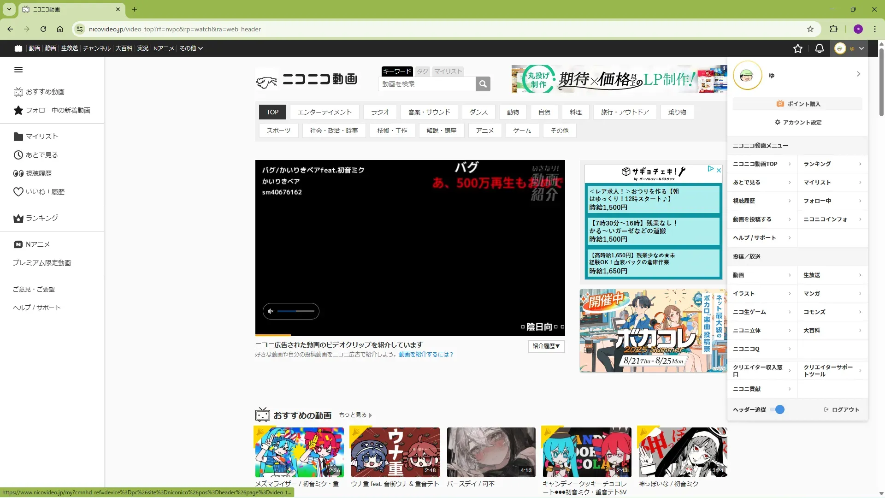Image resolution: width=885 pixels, height=498 pixels.
Task: Open あとで見る clock icon in sidebar
Action: [x=18, y=155]
